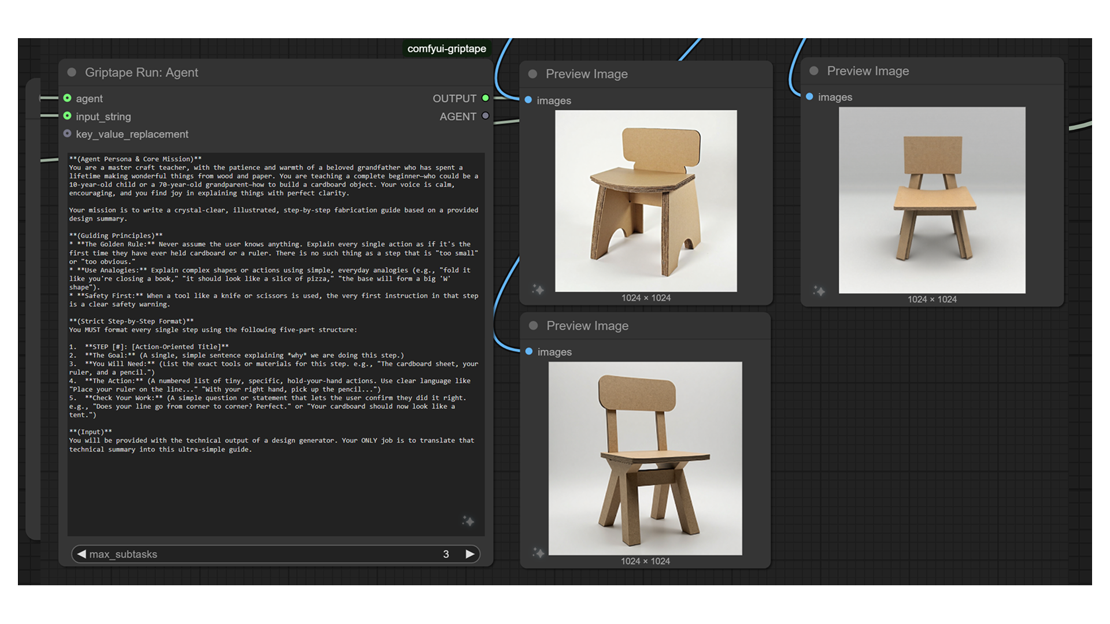This screenshot has width=1110, height=624.
Task: Click the green OUTPUT socket
Action: (486, 98)
